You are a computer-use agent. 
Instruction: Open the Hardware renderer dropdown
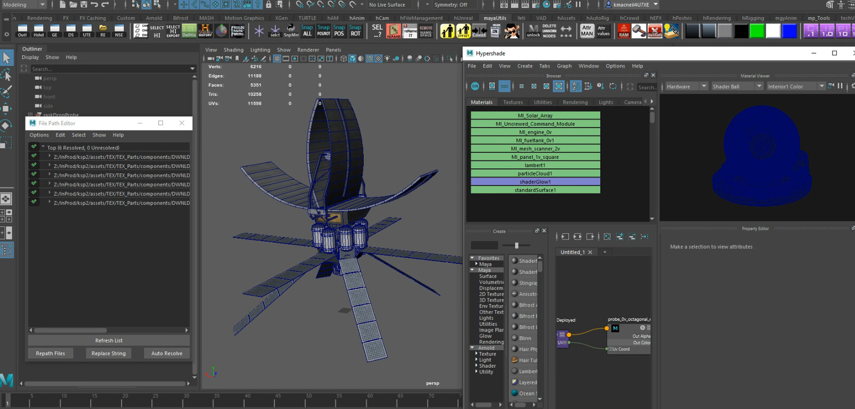click(x=686, y=86)
